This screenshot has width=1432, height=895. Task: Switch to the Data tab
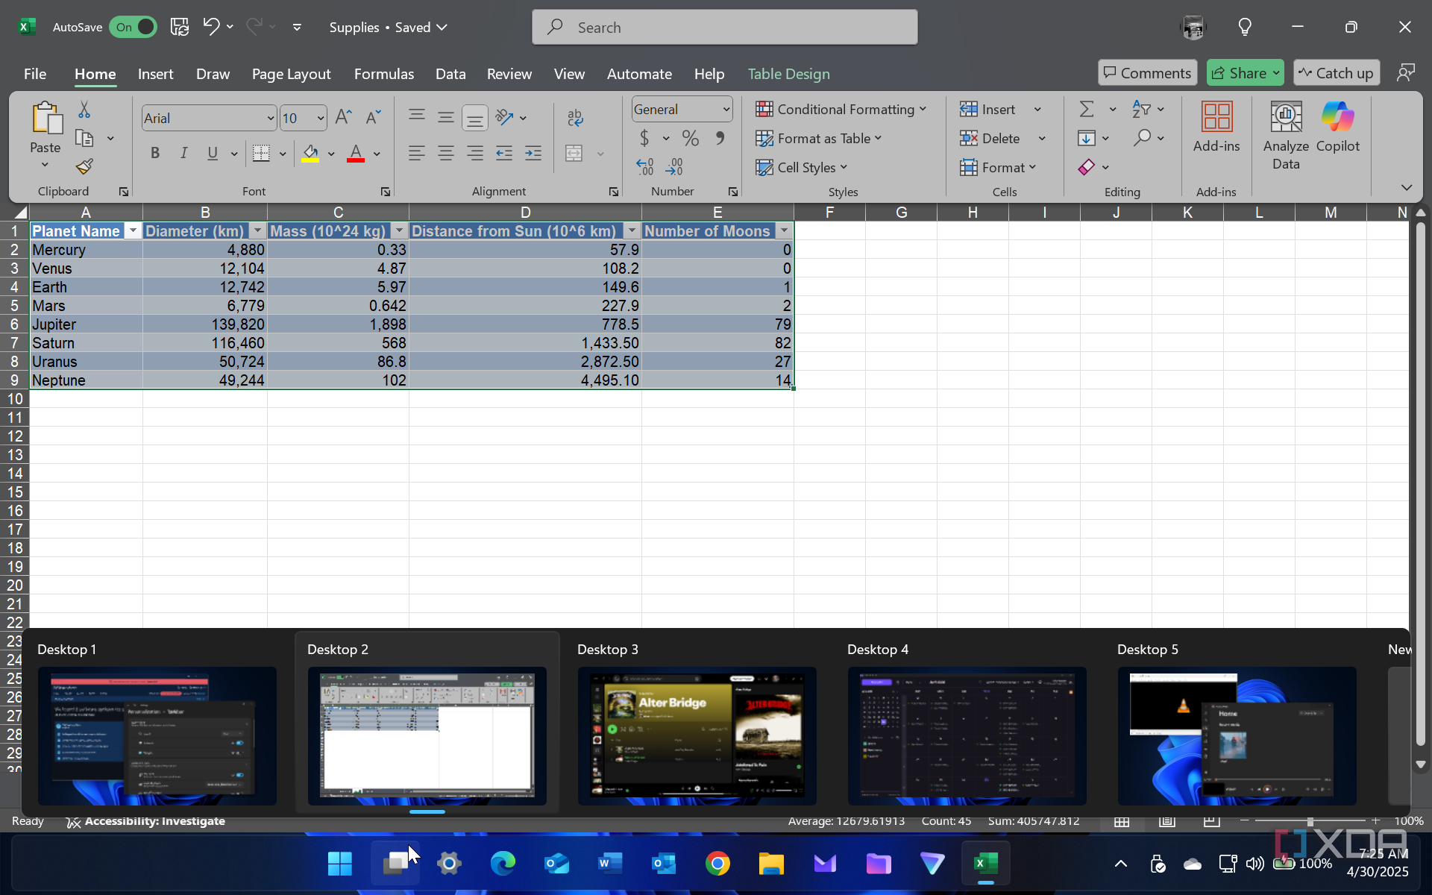(450, 74)
